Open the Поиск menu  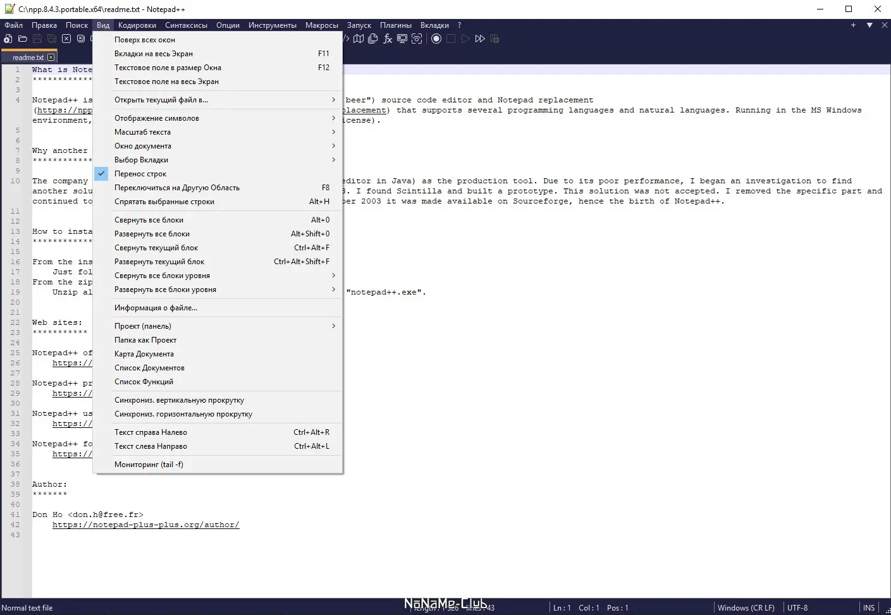pos(77,25)
